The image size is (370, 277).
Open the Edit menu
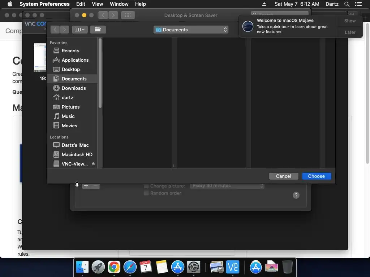click(x=81, y=4)
